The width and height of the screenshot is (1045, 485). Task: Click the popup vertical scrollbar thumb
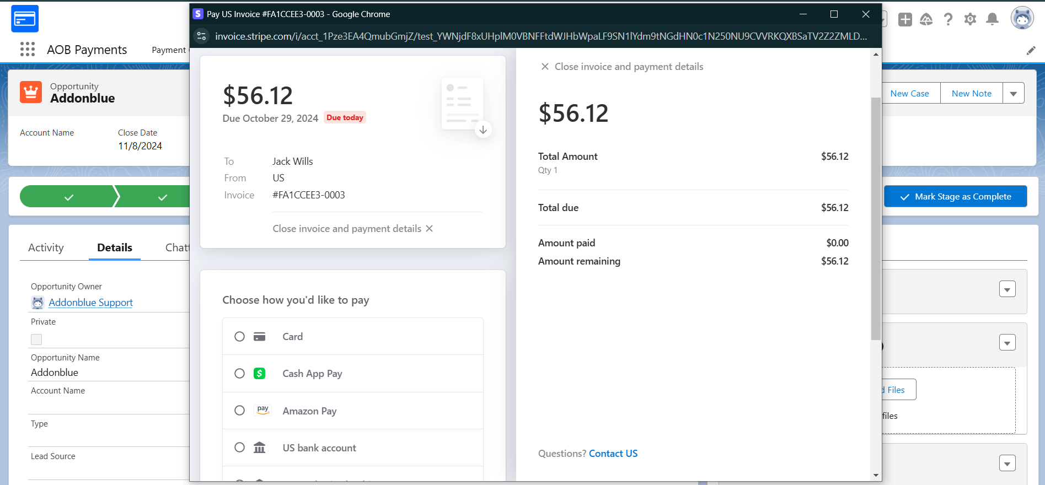pyautogui.click(x=876, y=218)
